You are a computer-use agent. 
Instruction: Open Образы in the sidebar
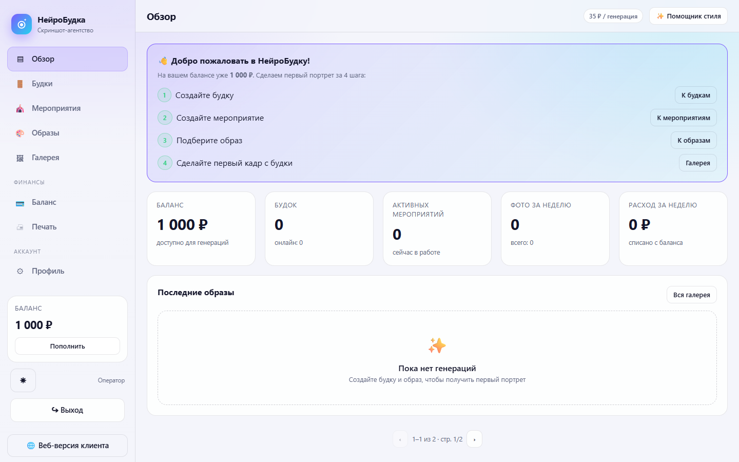pyautogui.click(x=67, y=133)
